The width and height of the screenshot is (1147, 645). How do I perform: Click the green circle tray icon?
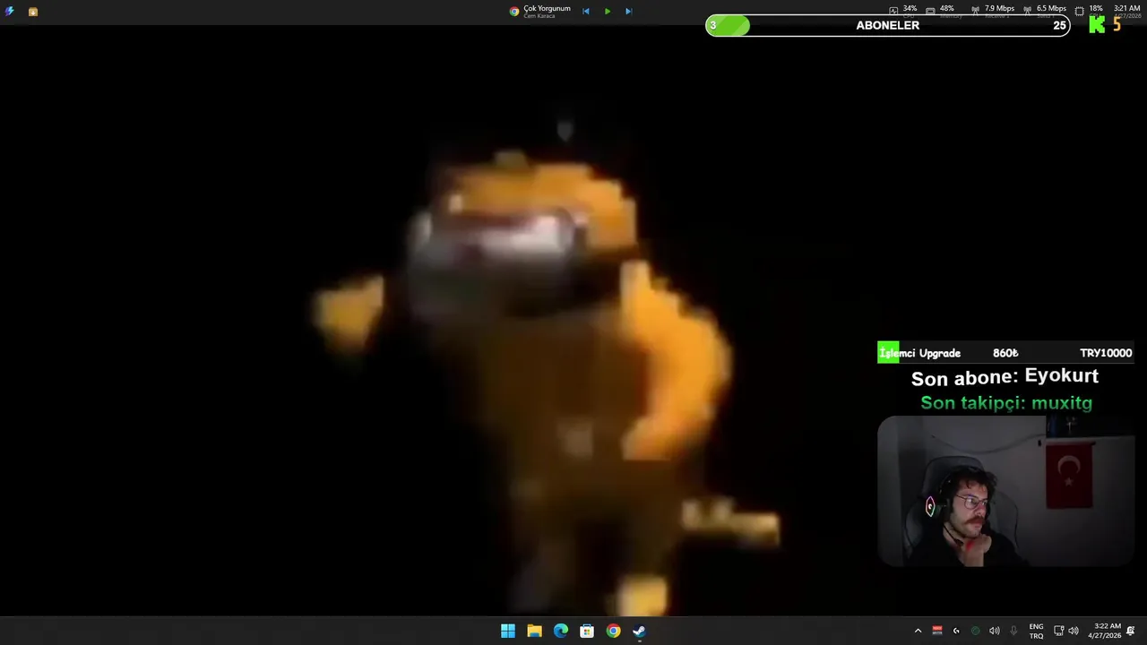pos(975,631)
